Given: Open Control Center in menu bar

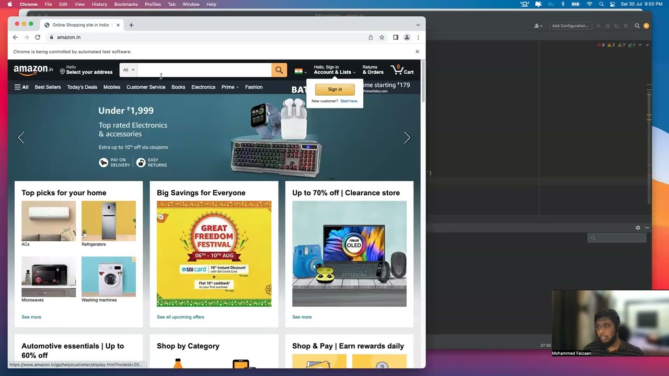Looking at the screenshot, I should [x=613, y=4].
